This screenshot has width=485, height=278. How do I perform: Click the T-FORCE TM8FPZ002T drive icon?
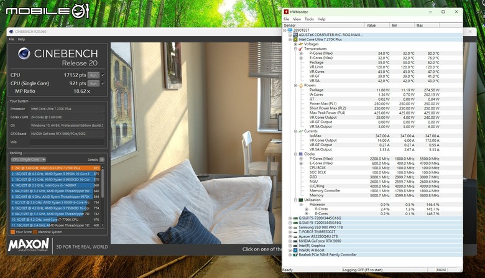pos(295,232)
